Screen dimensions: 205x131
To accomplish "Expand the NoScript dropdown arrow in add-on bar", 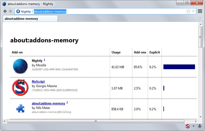I will tap(193, 127).
